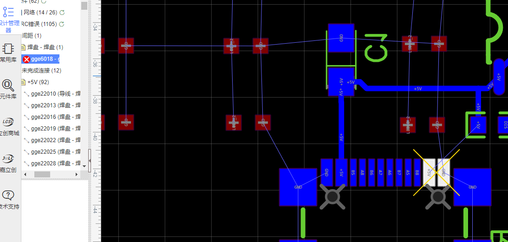Select the 间距 (1) clearance error node
The width and height of the screenshot is (508, 242).
pos(32,36)
